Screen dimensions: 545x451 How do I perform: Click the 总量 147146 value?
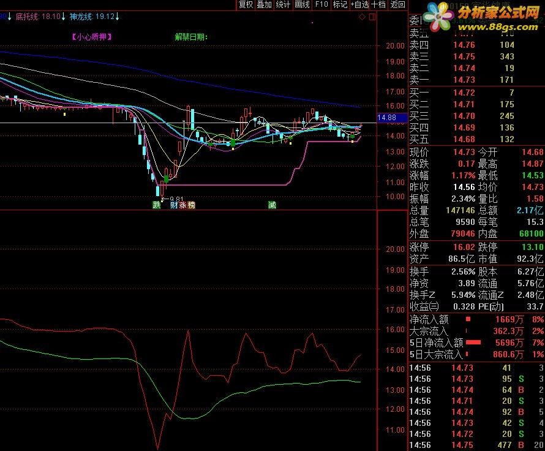(x=460, y=210)
